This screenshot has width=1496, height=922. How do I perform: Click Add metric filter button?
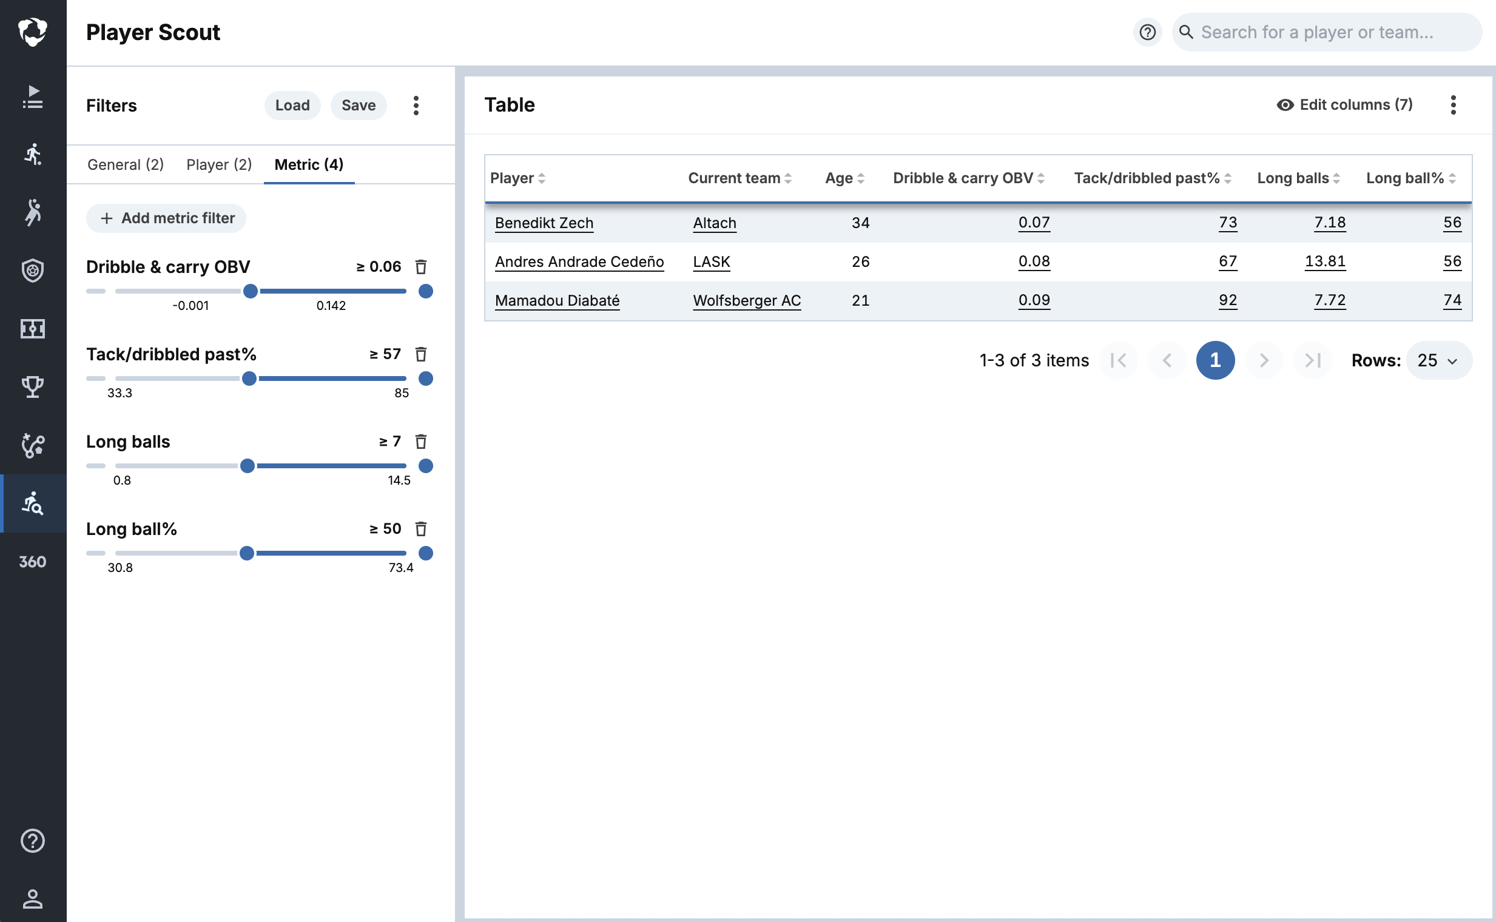tap(166, 218)
